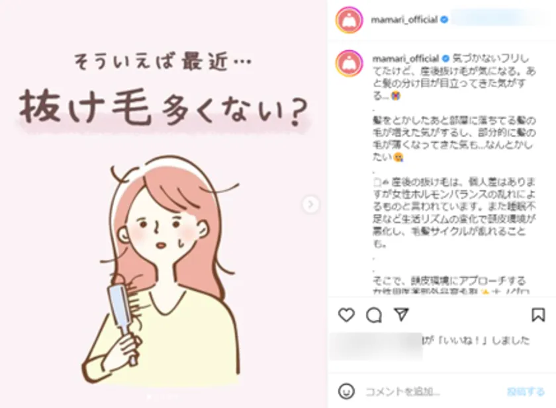Click the avatar beside the caption text
The height and width of the screenshot is (408, 556).
(x=349, y=63)
